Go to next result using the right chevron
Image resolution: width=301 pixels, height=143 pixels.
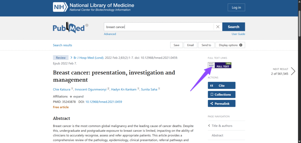tap(293, 71)
